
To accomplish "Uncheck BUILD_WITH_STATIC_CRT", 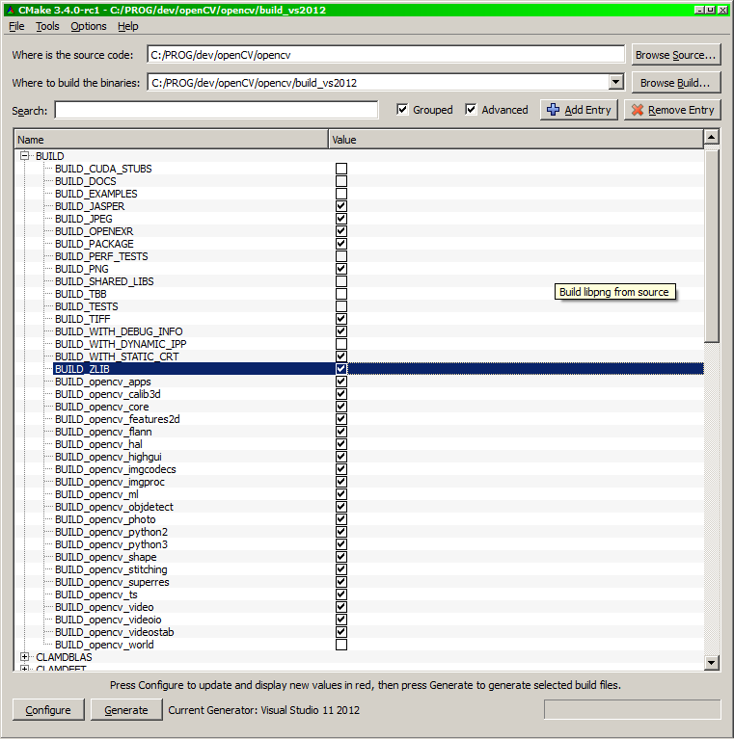I will tap(341, 356).
